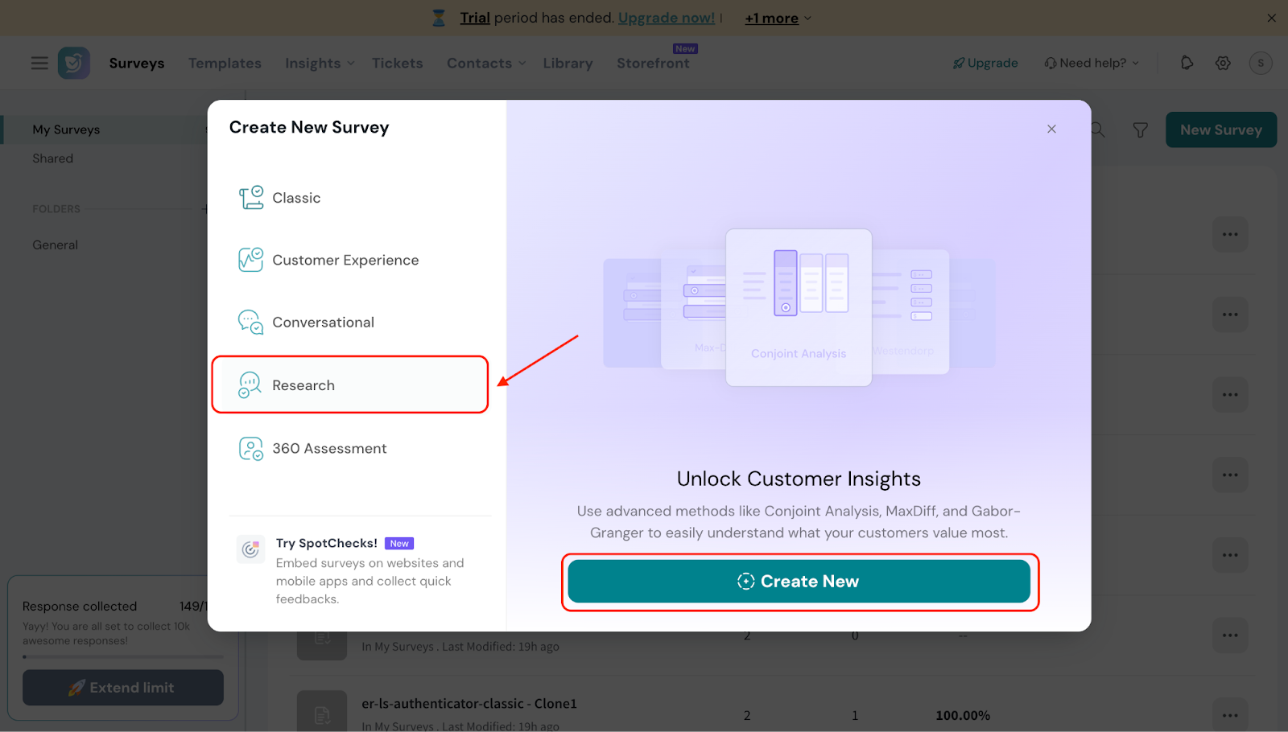This screenshot has width=1288, height=732.
Task: Expand the Need help dropdown
Action: [x=1092, y=63]
